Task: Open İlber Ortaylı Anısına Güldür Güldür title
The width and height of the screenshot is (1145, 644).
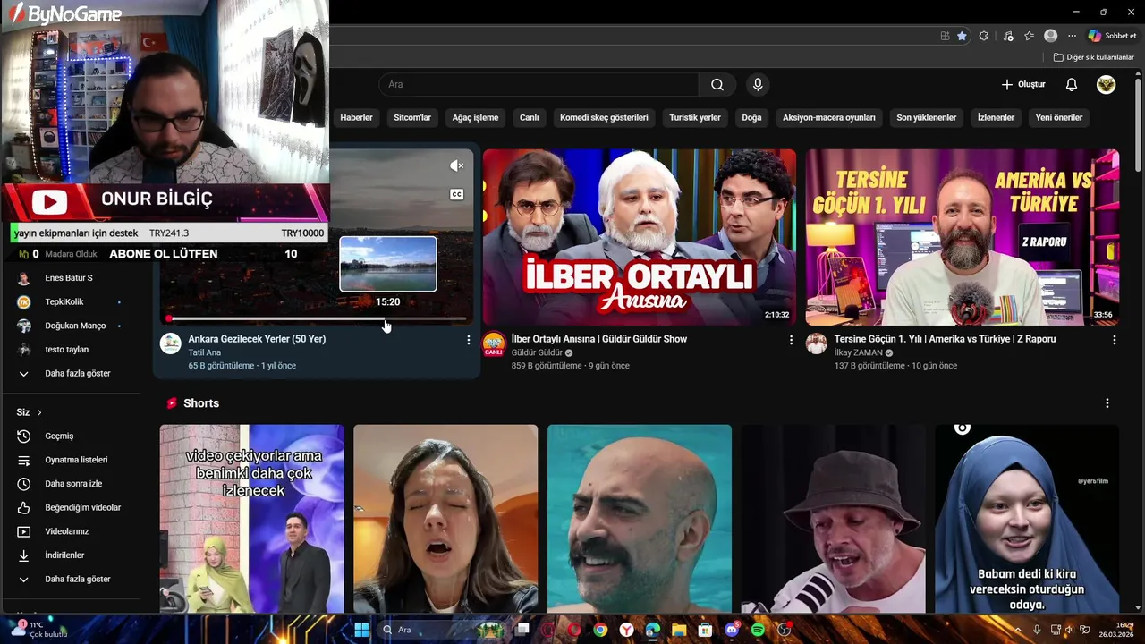Action: tap(599, 339)
